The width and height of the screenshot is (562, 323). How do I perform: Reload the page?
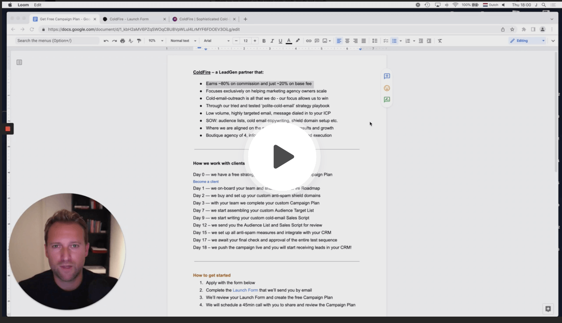pos(32,29)
